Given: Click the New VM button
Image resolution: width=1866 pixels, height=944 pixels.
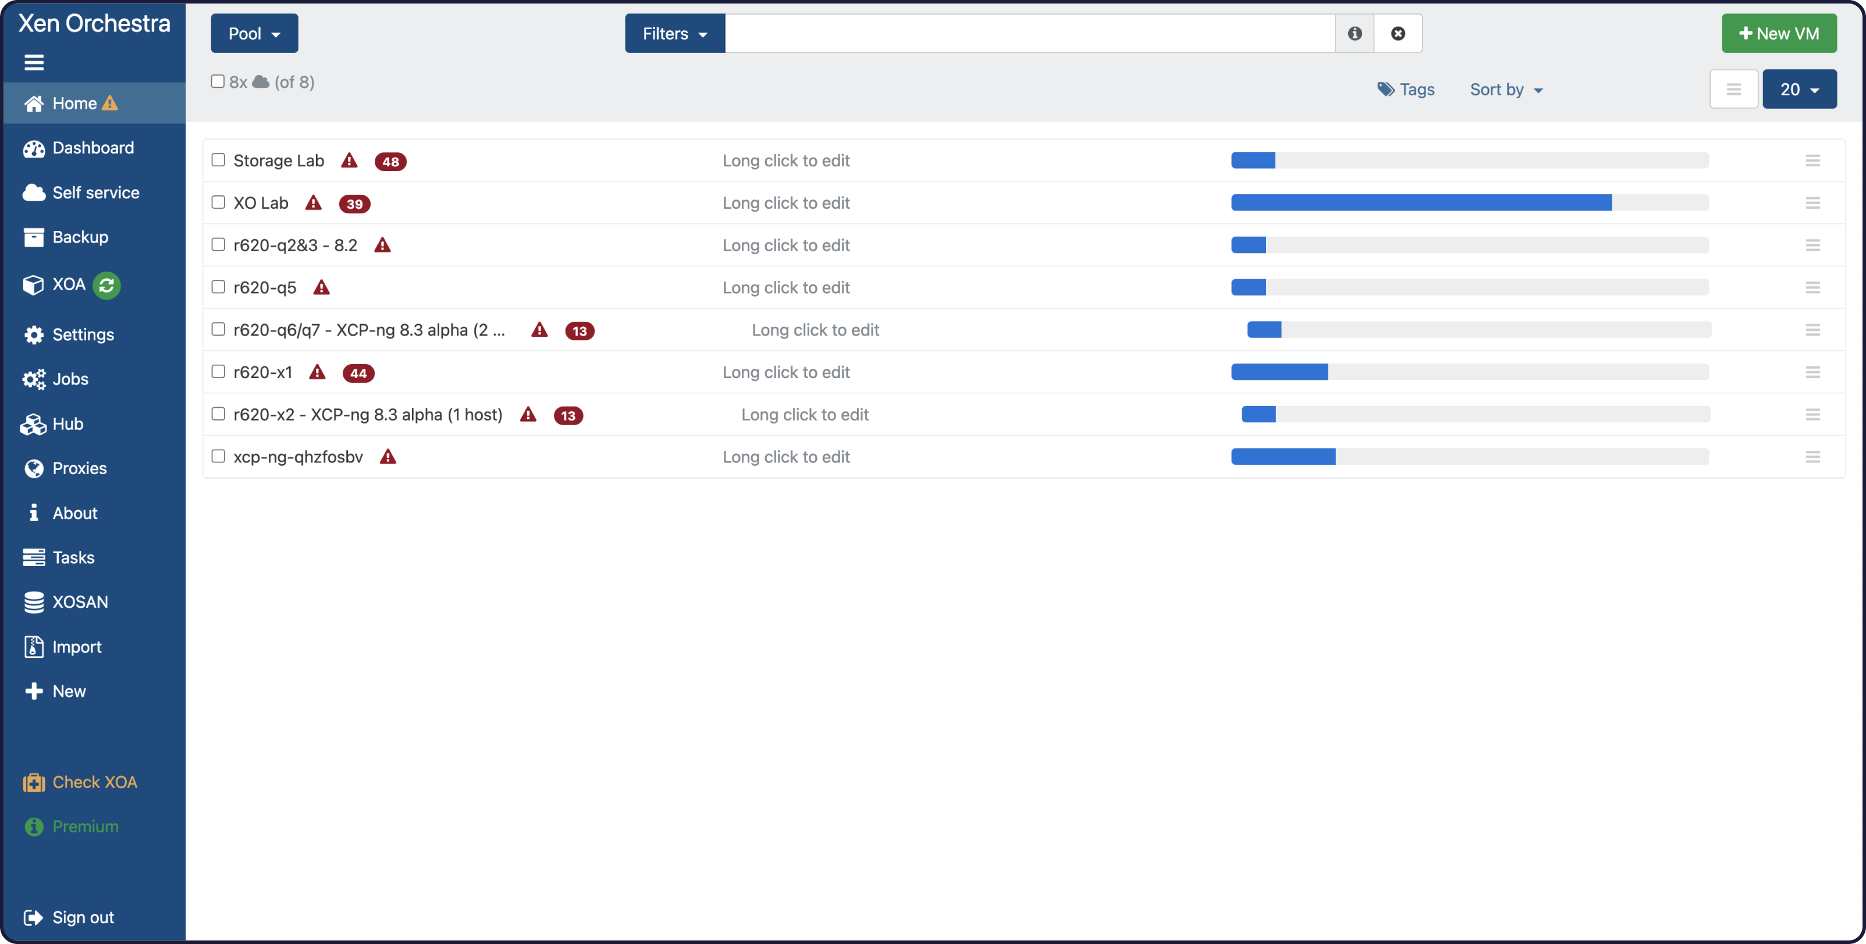Looking at the screenshot, I should coord(1779,33).
